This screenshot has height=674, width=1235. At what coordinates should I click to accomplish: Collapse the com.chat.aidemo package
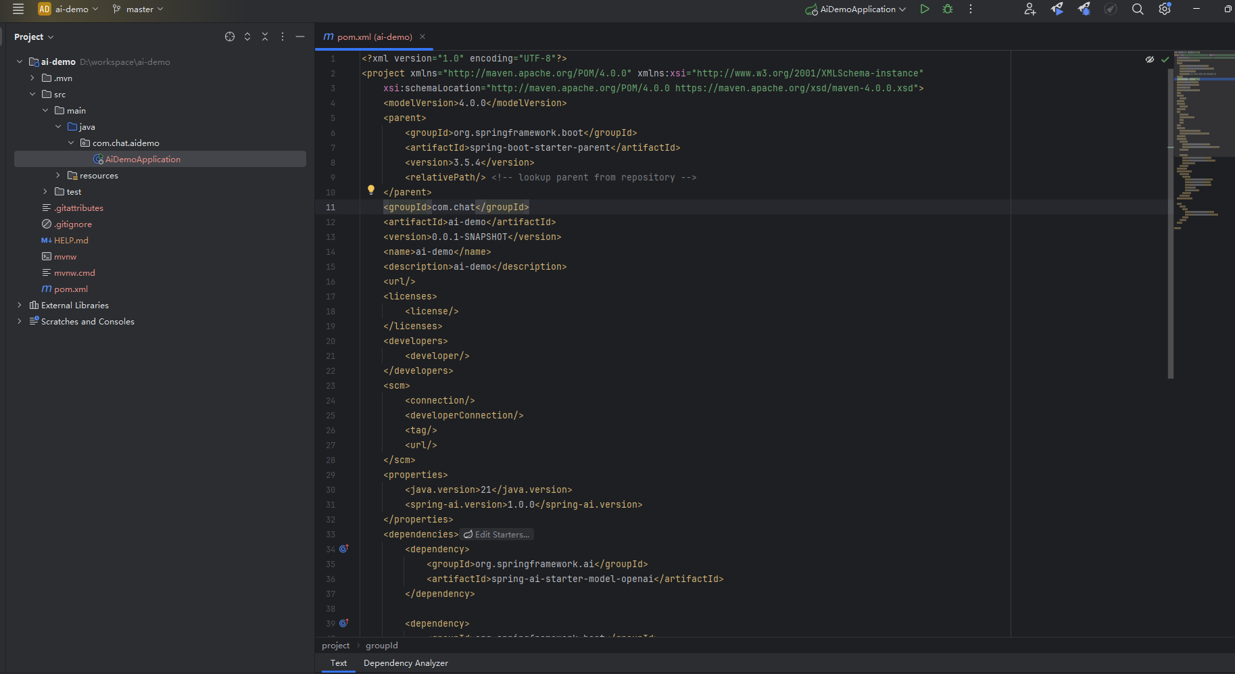tap(71, 143)
